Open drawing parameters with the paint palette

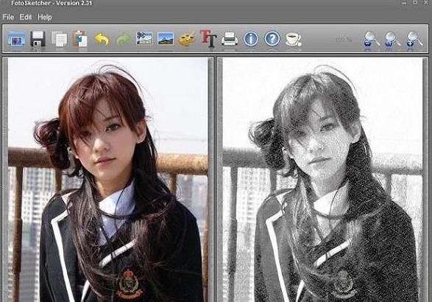tap(187, 39)
